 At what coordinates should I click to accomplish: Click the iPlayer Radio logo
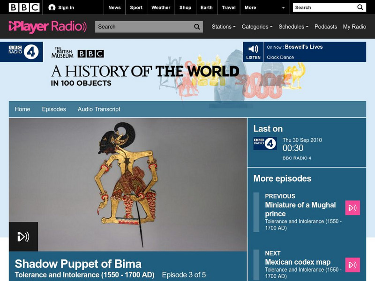click(48, 27)
